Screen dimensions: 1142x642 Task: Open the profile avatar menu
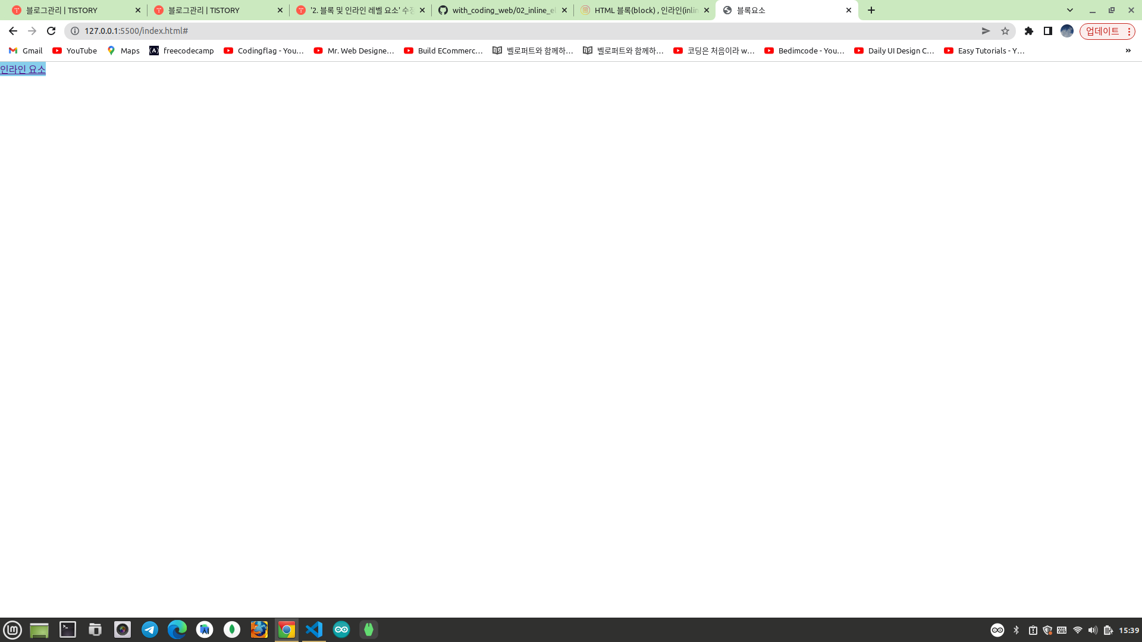pyautogui.click(x=1067, y=31)
